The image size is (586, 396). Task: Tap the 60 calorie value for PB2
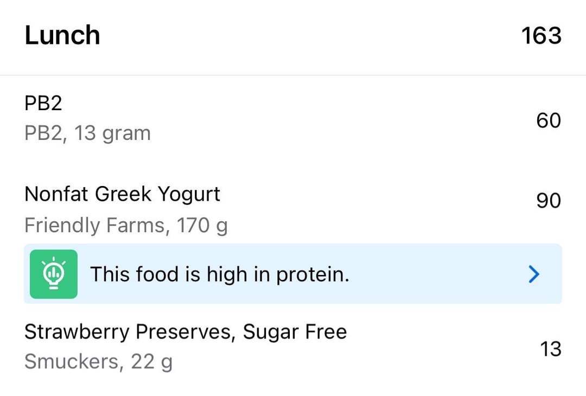(548, 120)
